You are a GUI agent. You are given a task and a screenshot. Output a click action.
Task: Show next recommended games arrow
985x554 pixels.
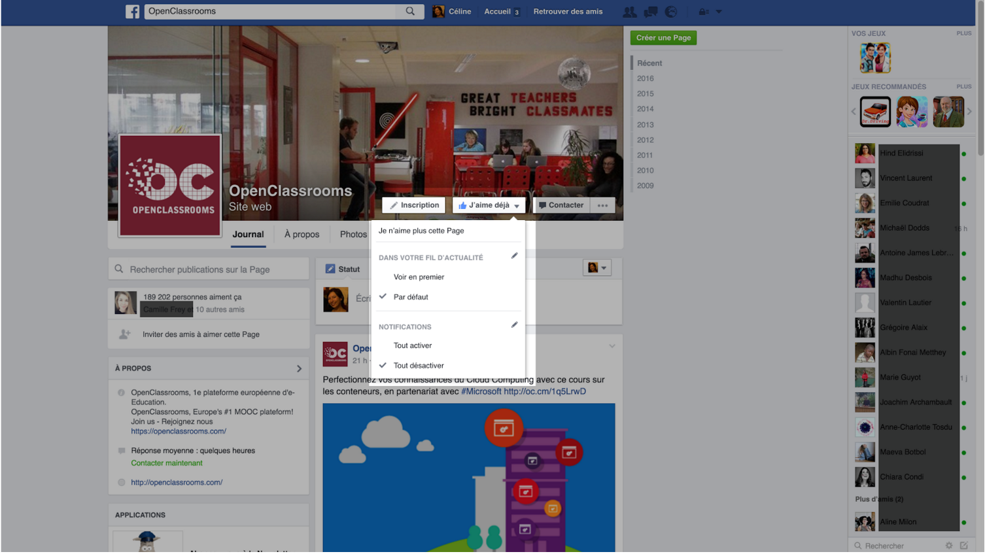pos(969,112)
